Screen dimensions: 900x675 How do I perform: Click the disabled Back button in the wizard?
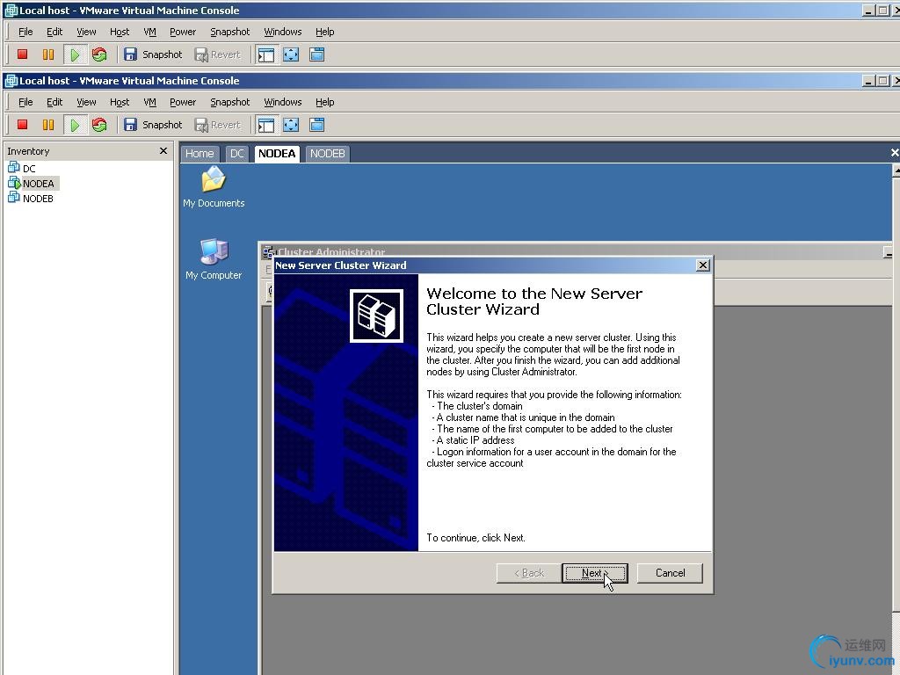(x=528, y=573)
